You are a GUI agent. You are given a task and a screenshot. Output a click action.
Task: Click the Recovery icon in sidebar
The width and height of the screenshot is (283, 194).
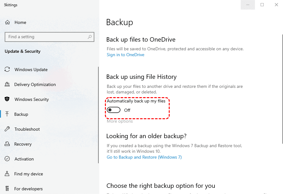pyautogui.click(x=7, y=144)
